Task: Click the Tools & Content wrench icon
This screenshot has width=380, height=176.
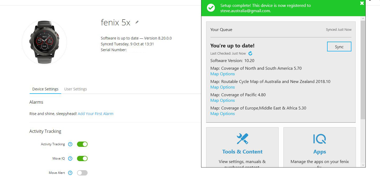Action: (x=242, y=139)
